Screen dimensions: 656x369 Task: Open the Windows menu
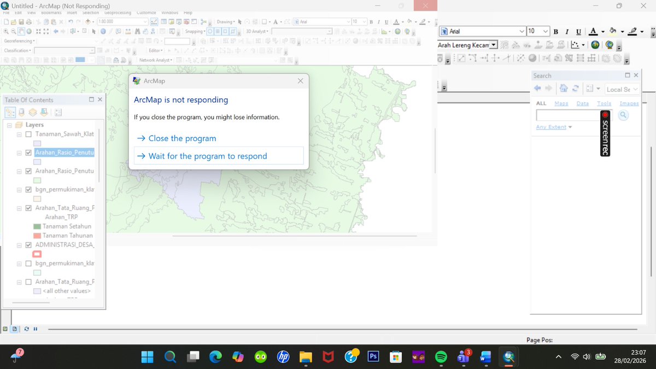(x=170, y=12)
